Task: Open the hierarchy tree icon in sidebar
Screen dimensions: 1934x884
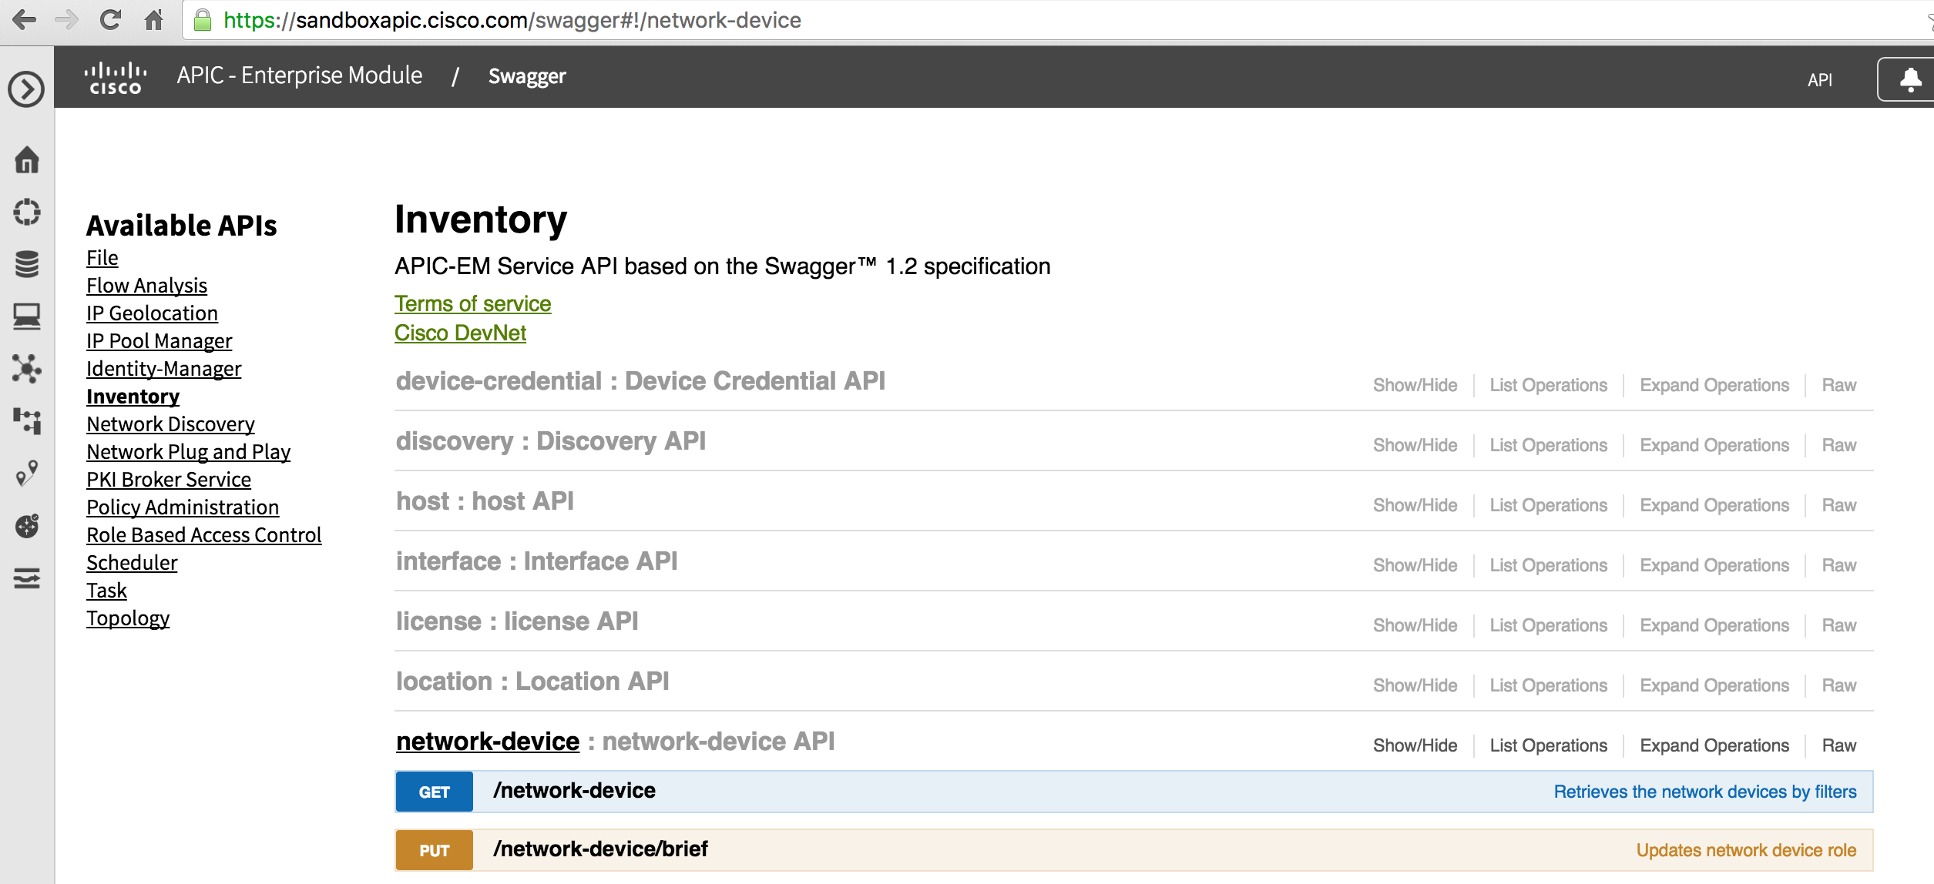Action: pyautogui.click(x=27, y=421)
